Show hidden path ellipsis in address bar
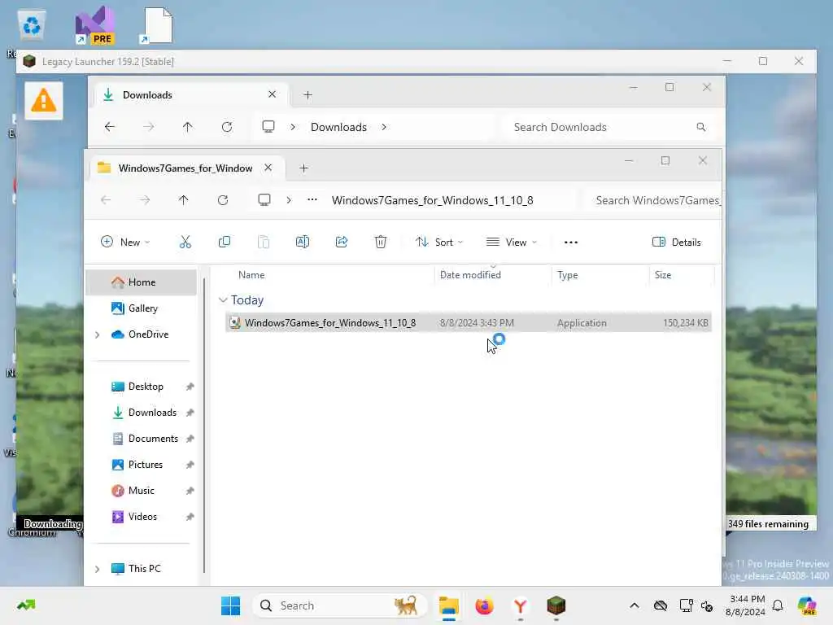Viewport: 833px width, 625px height. click(x=312, y=200)
